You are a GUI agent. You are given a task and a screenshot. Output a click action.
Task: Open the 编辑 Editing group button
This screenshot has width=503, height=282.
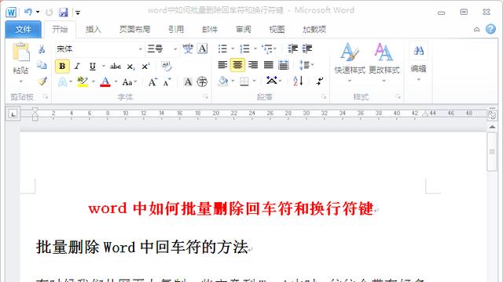coord(418,61)
